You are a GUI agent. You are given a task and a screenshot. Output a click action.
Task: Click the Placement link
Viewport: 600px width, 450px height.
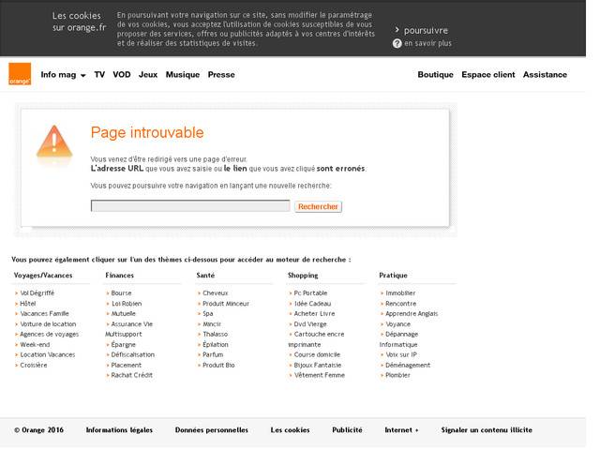127,365
